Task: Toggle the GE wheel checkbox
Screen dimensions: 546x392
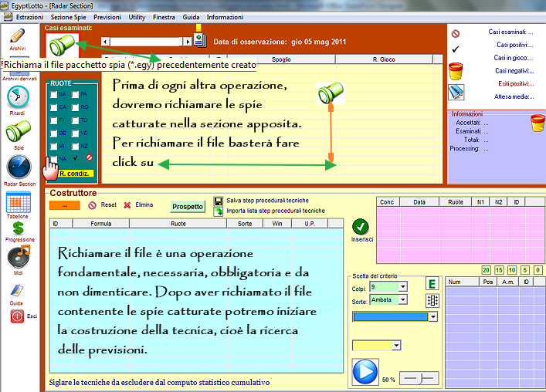Action: pos(53,133)
